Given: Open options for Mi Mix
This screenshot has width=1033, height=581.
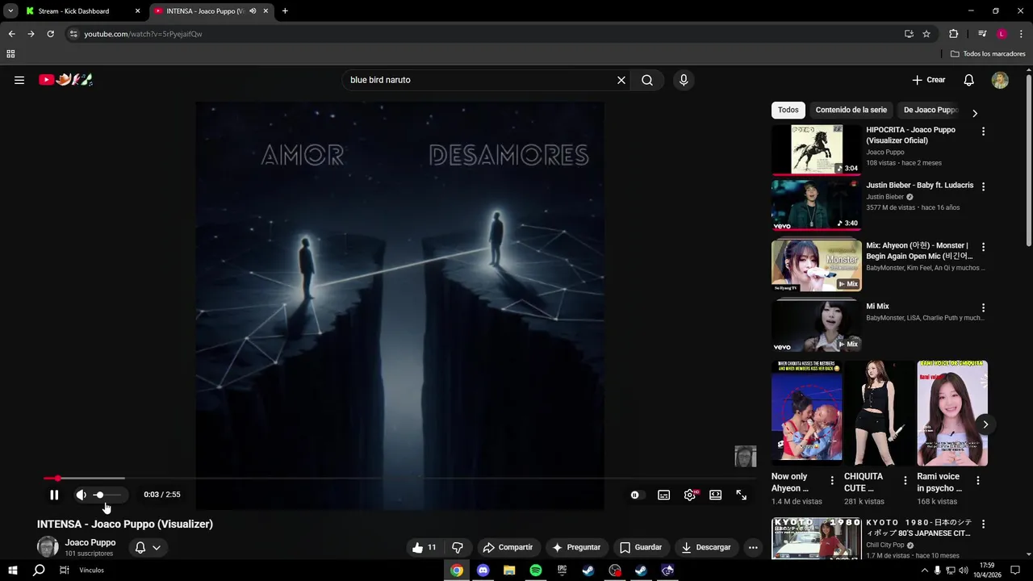Looking at the screenshot, I should [x=983, y=307].
